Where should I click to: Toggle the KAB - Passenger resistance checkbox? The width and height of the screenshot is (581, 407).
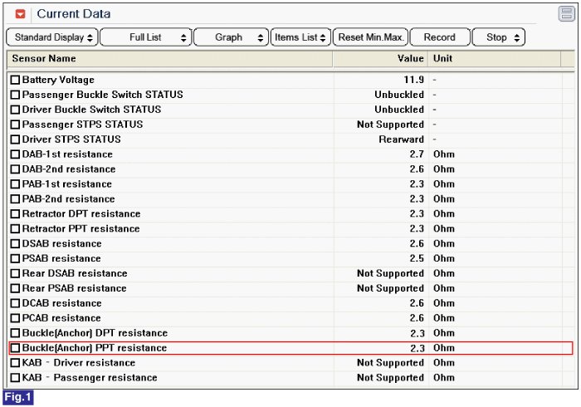click(x=15, y=378)
